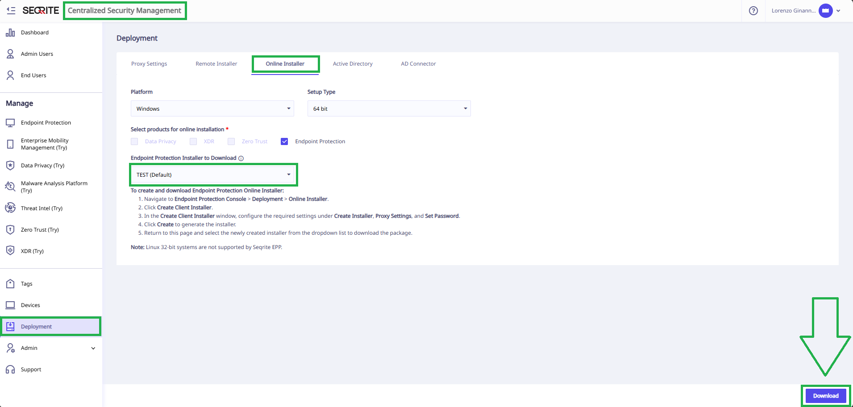
Task: Click the Zero Trust shield icon
Action: tap(10, 230)
